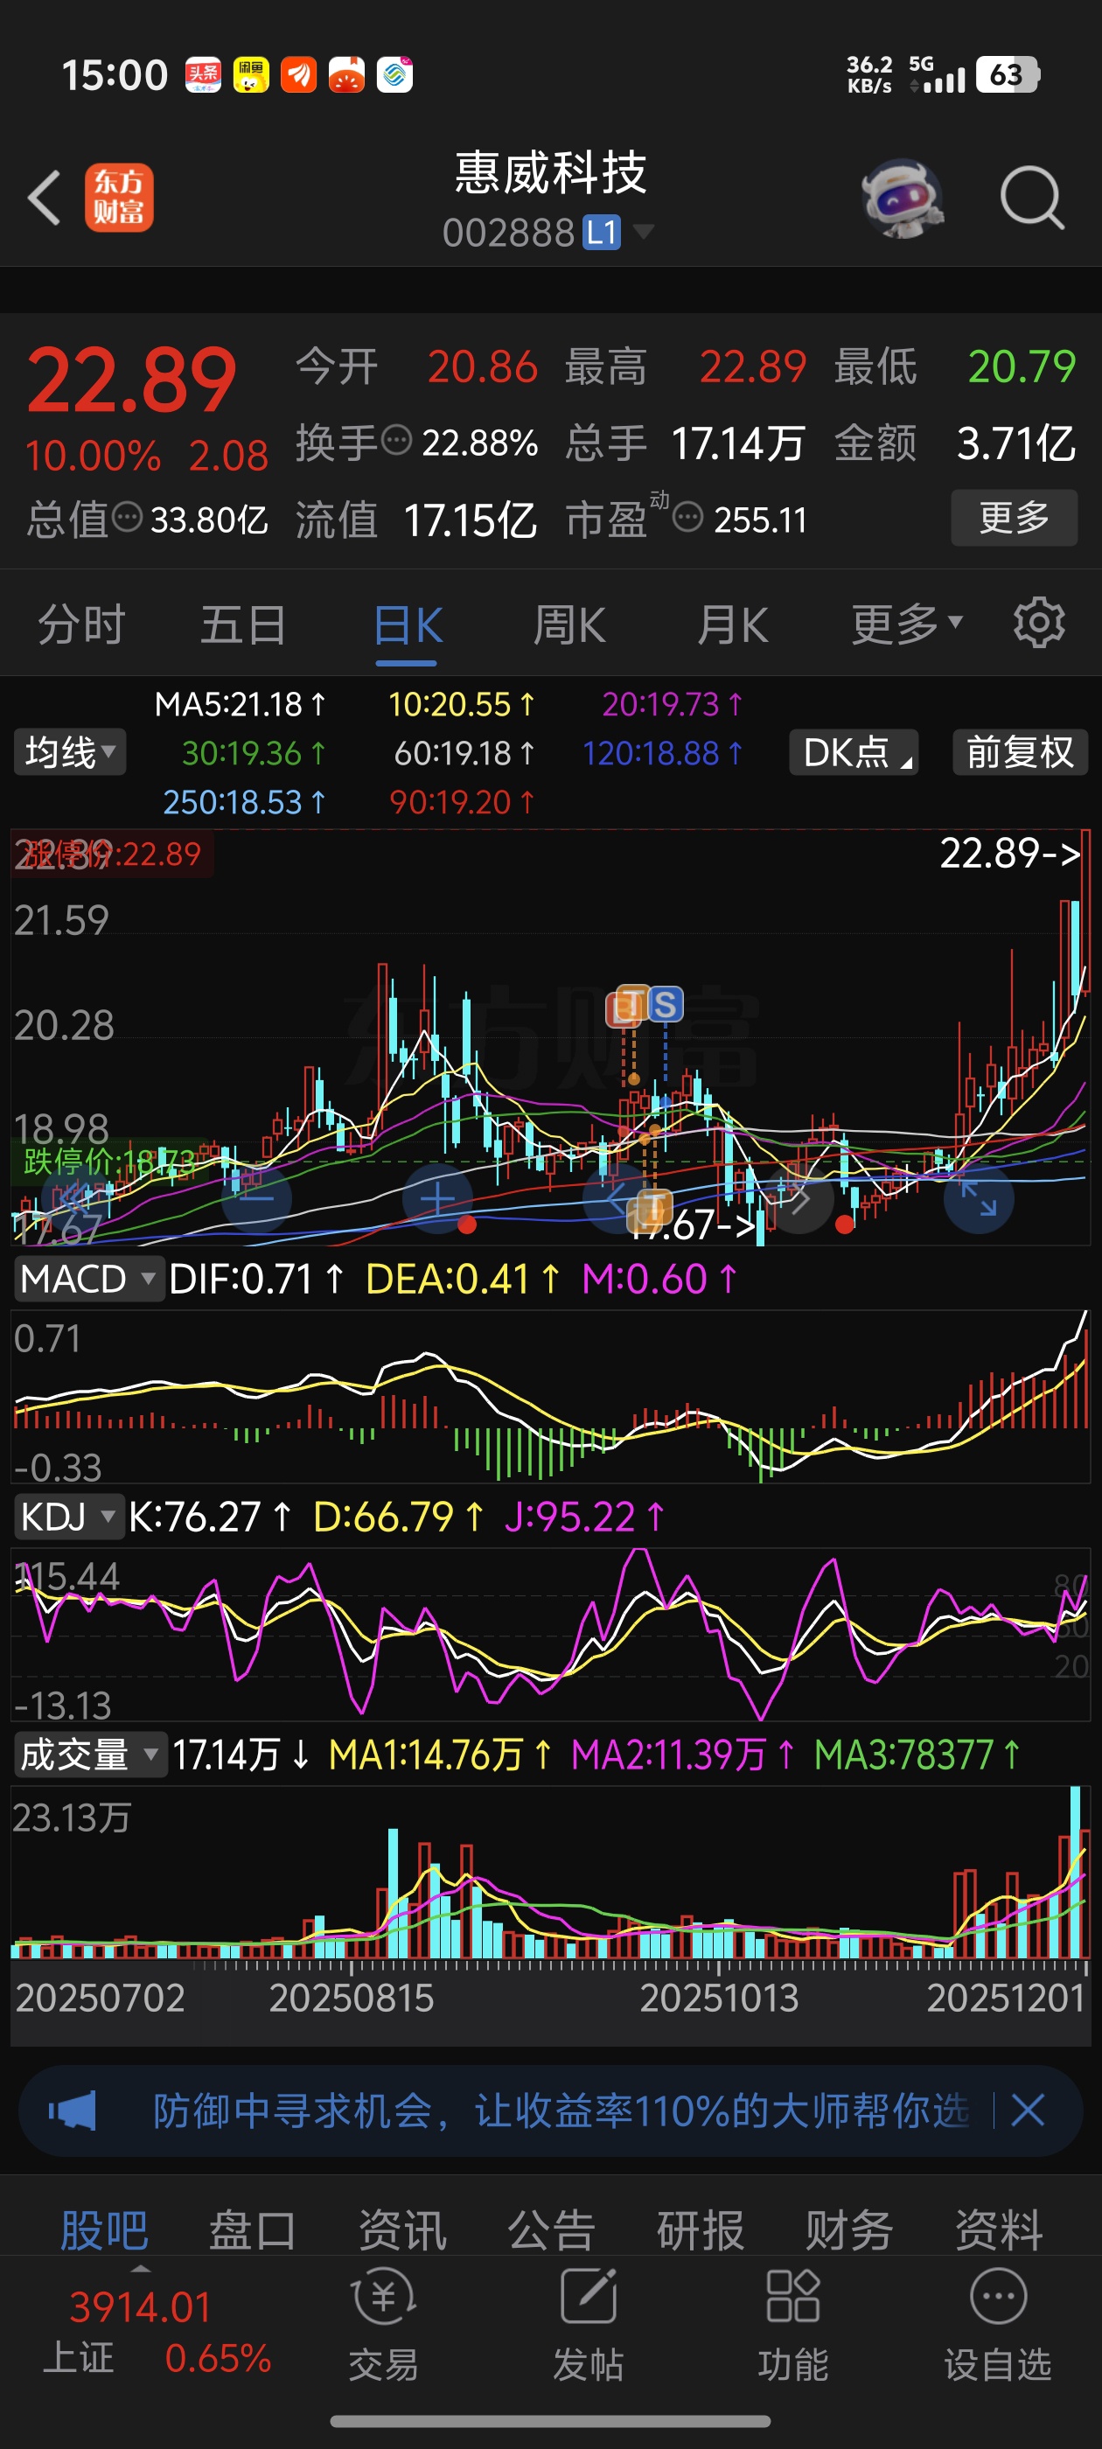
Task: Switch to the 五日 chart tab
Action: point(243,625)
